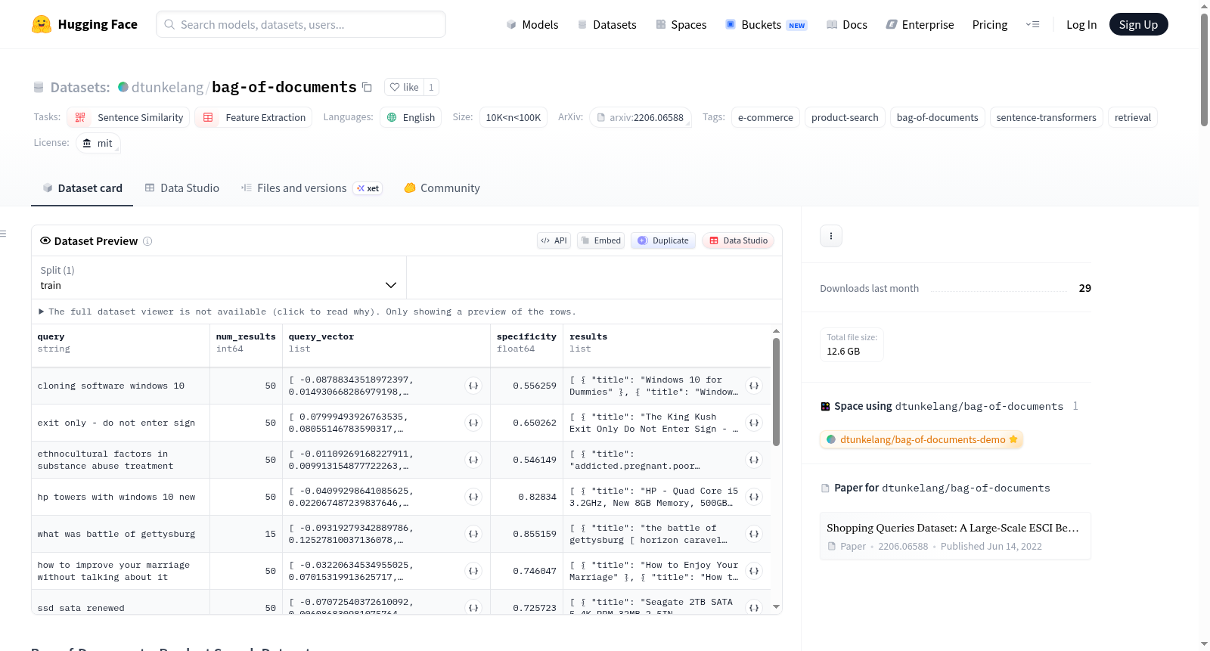Open Enterprise in the navigation

pyautogui.click(x=920, y=24)
